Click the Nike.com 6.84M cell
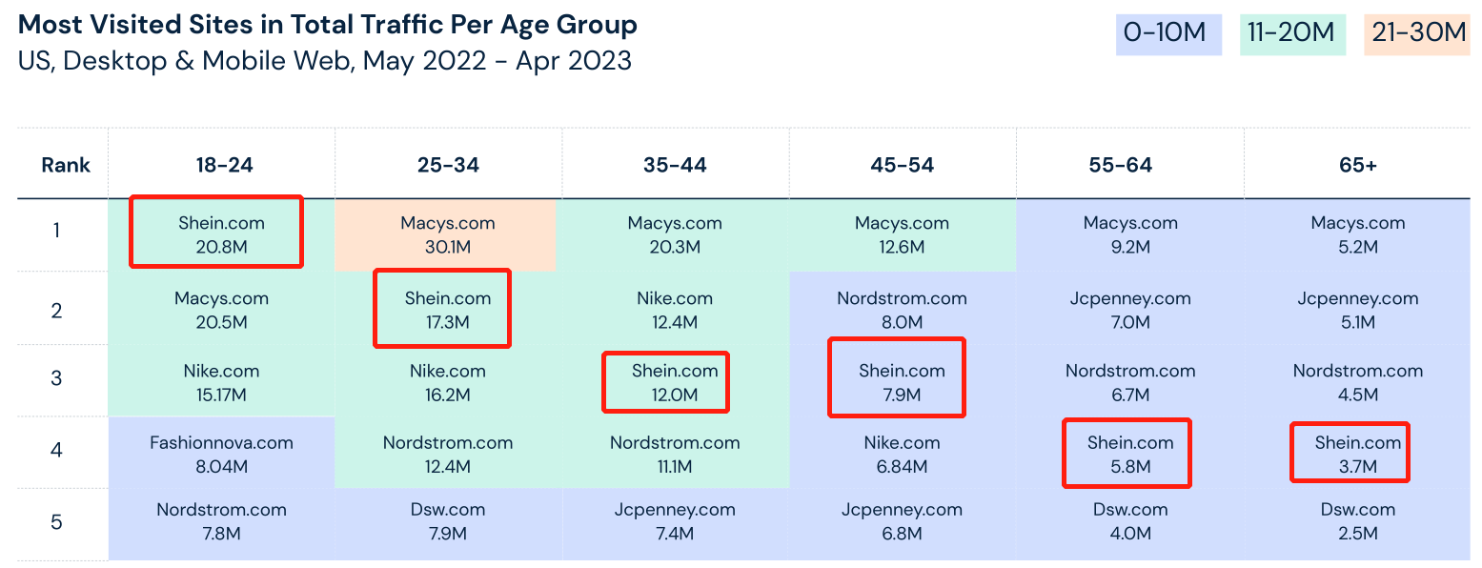Image resolution: width=1482 pixels, height=568 pixels. pyautogui.click(x=902, y=454)
